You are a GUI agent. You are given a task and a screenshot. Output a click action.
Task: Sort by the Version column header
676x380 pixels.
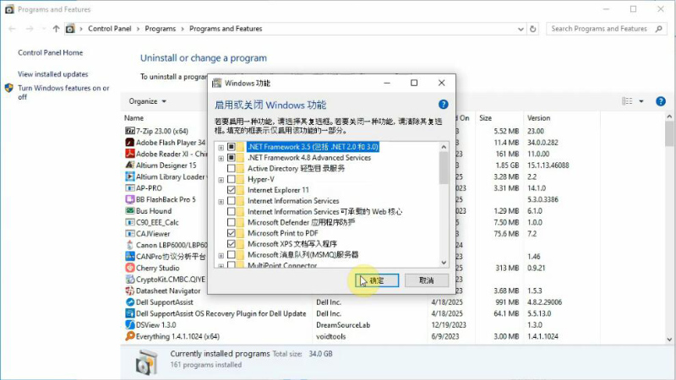coord(538,117)
